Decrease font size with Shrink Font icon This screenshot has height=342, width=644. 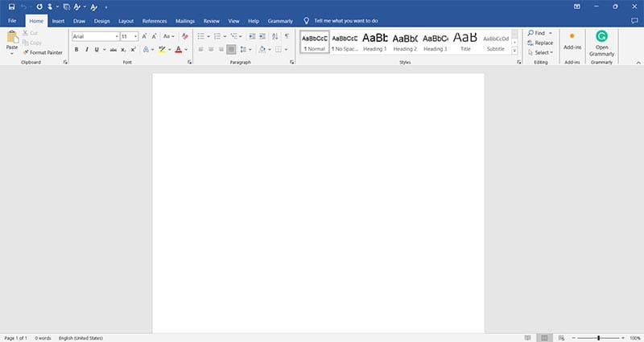point(155,36)
